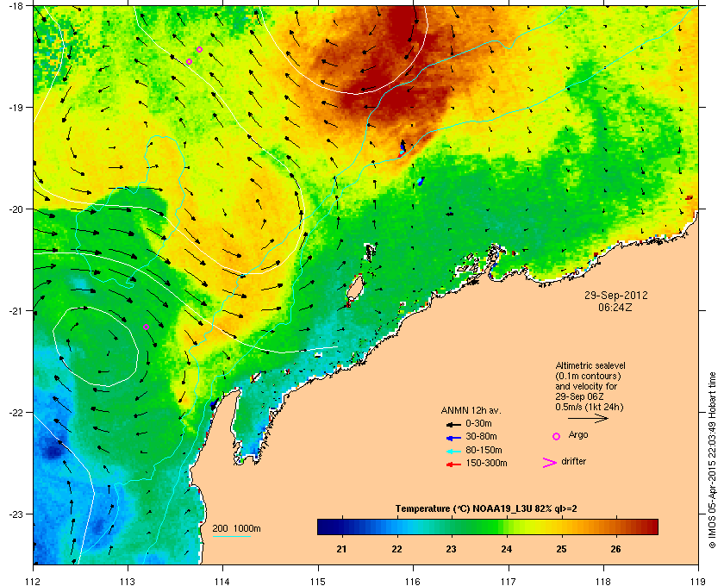This screenshot has width=724, height=586.
Task: Click the longitude axis label 113
Action: tap(128, 581)
